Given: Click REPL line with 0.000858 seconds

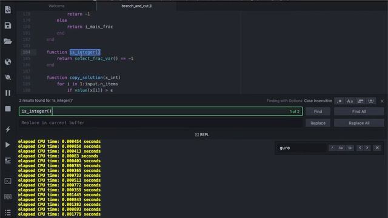Looking at the screenshot, I should pyautogui.click(x=59, y=147).
